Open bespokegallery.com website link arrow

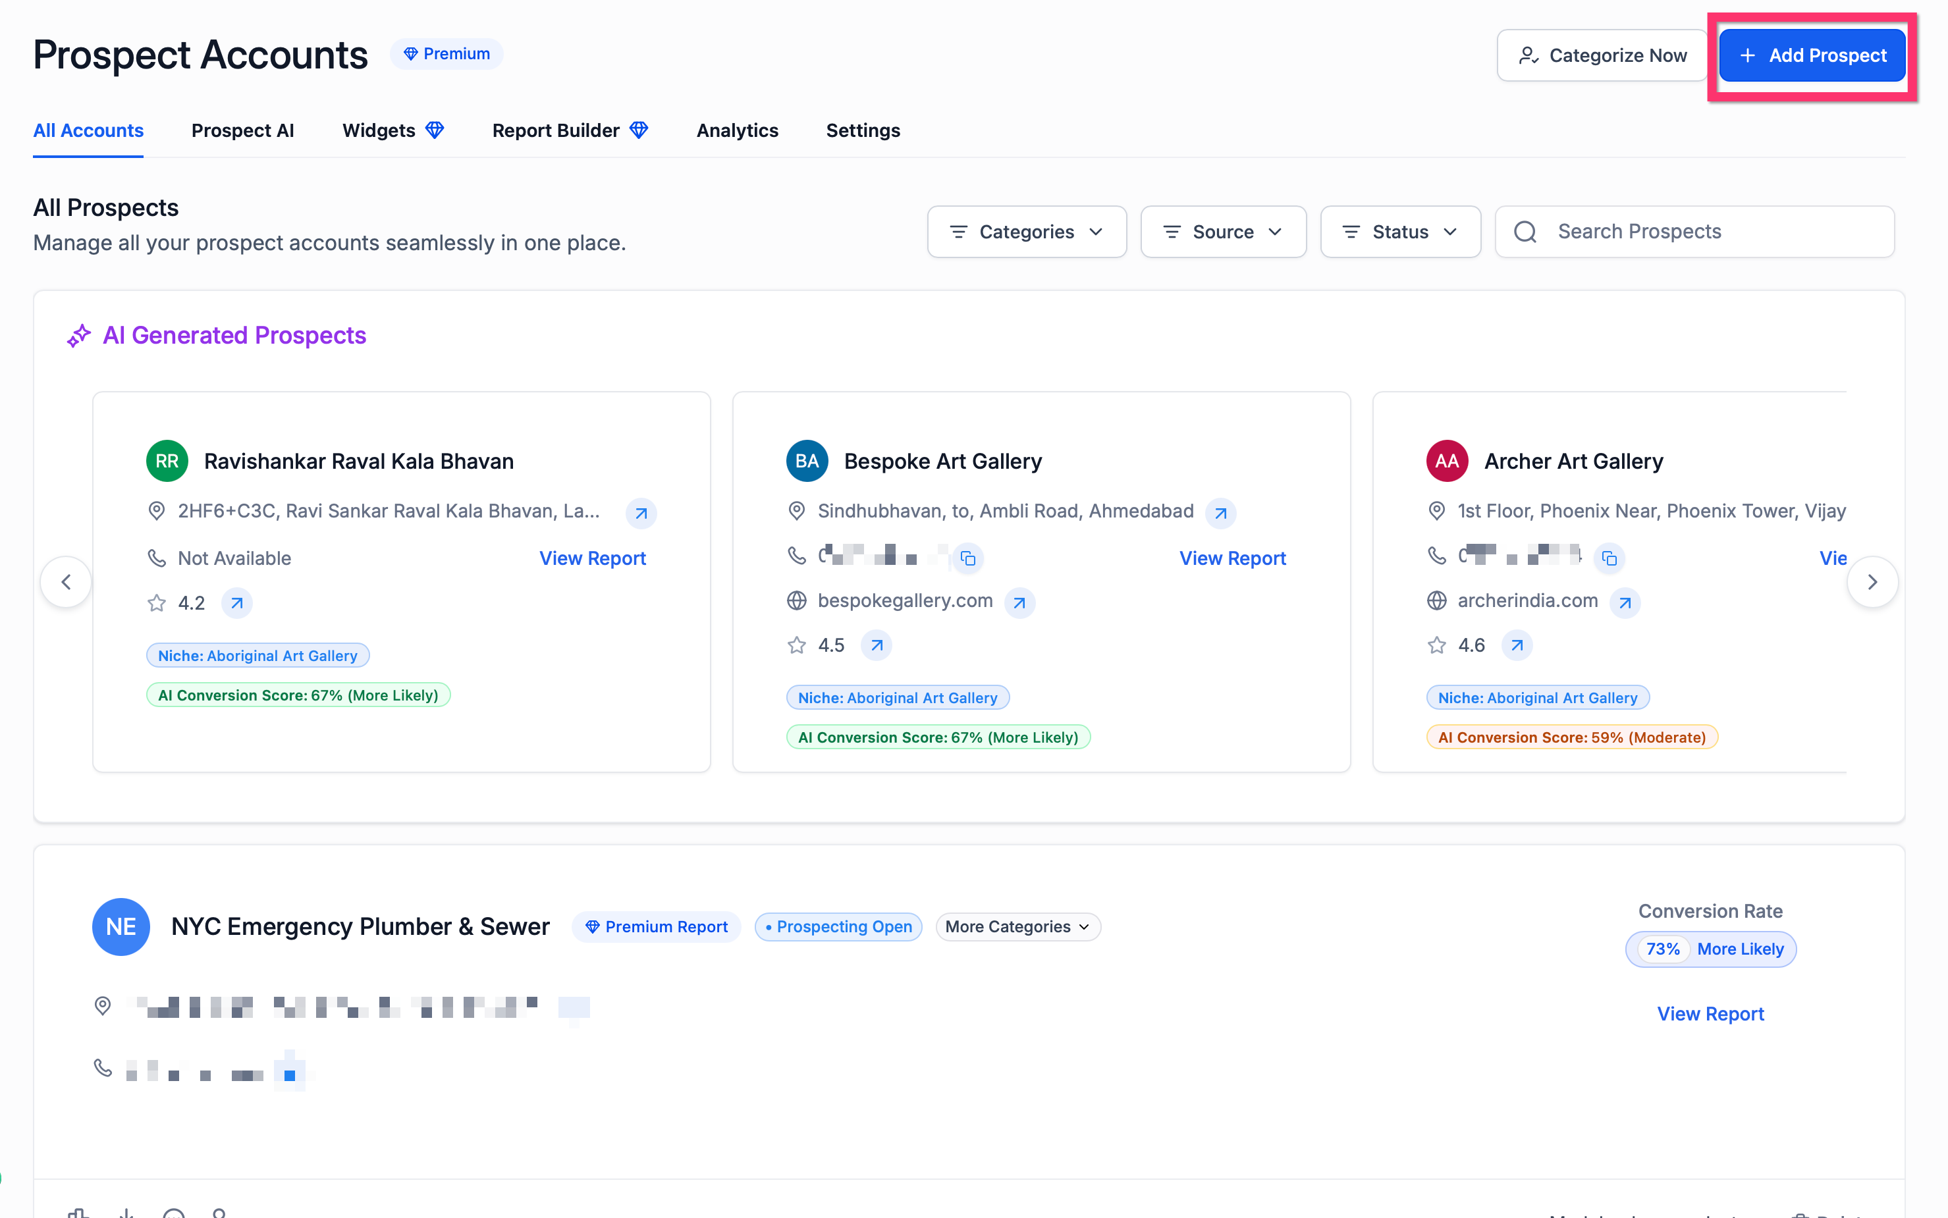click(x=1019, y=602)
